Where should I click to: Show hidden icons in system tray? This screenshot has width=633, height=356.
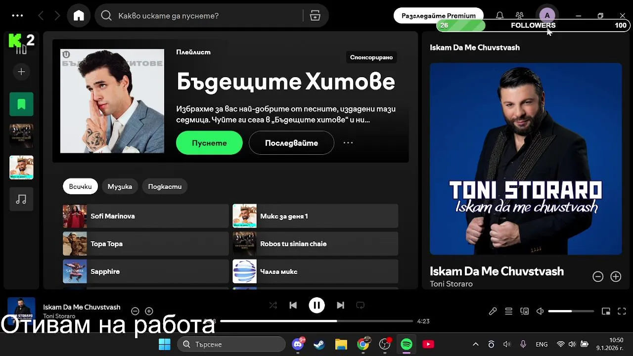click(x=476, y=344)
